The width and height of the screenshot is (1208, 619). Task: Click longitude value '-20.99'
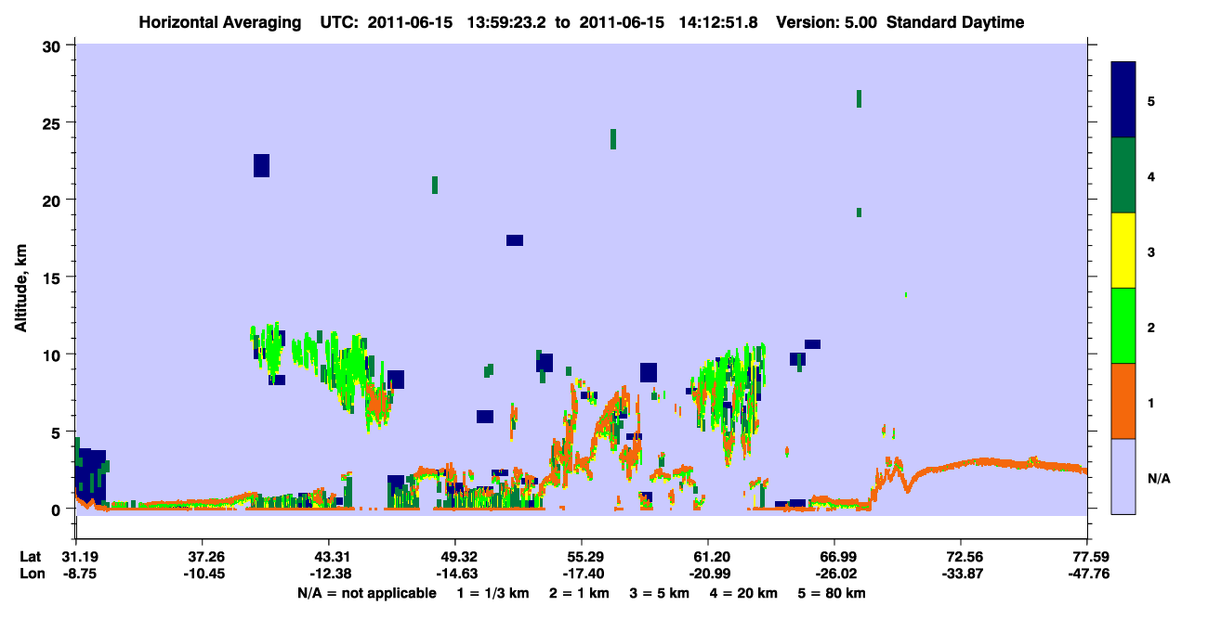708,574
